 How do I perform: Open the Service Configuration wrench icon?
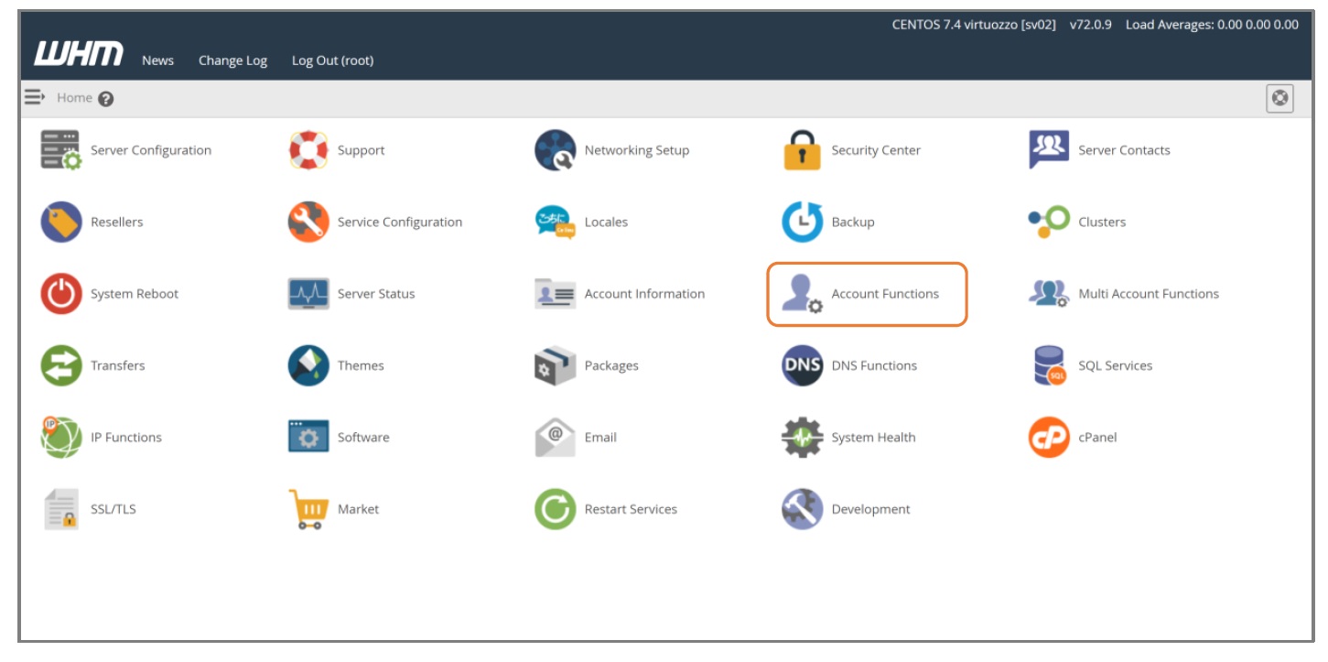(x=308, y=222)
